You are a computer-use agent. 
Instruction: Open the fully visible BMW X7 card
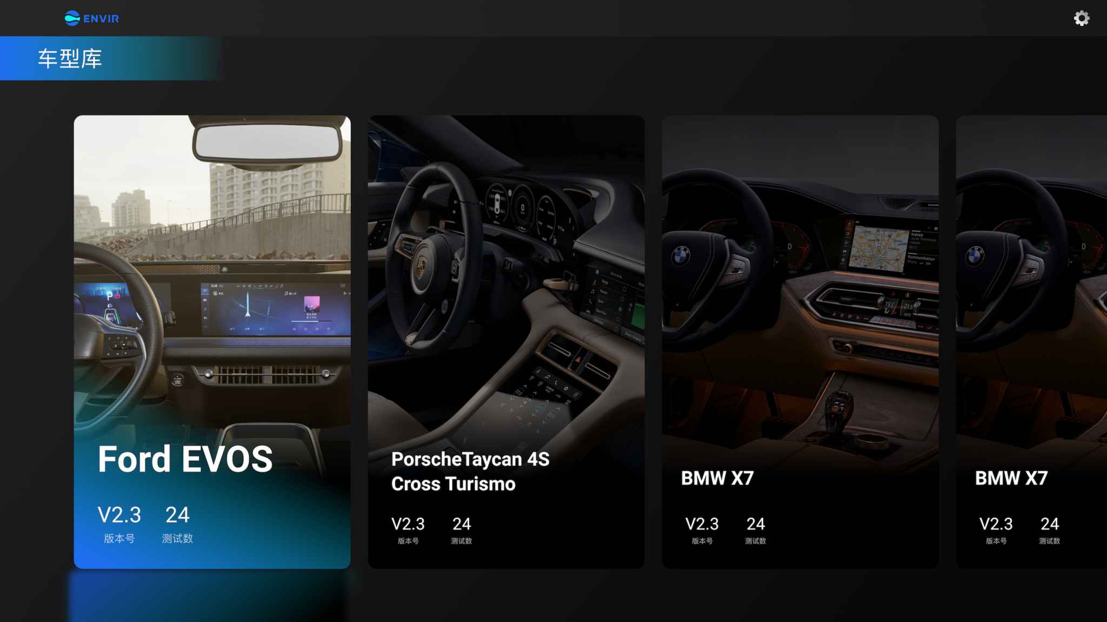pyautogui.click(x=800, y=341)
